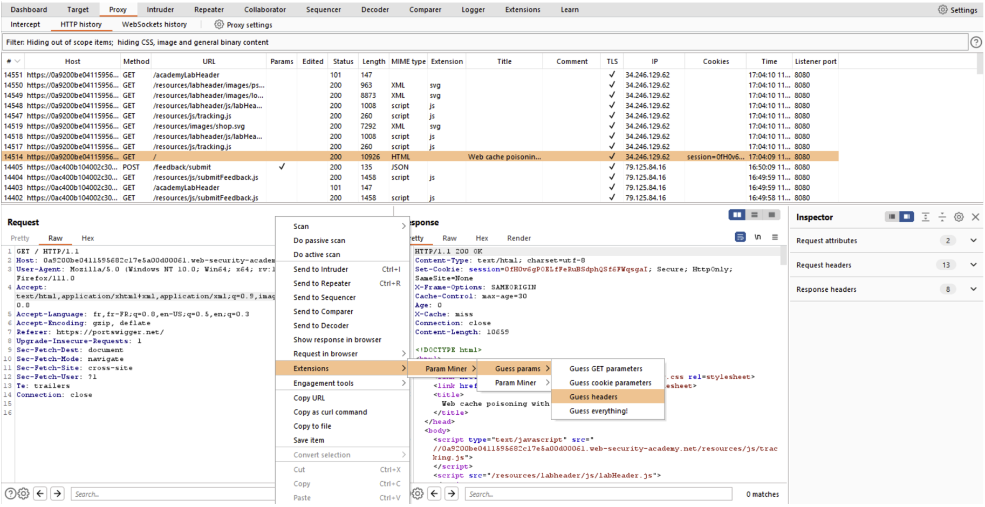This screenshot has height=507, width=985.
Task: Open Proxy settings
Action: (x=243, y=25)
